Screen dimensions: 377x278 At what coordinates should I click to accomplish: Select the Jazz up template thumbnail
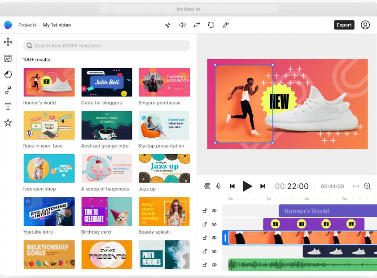[164, 169]
